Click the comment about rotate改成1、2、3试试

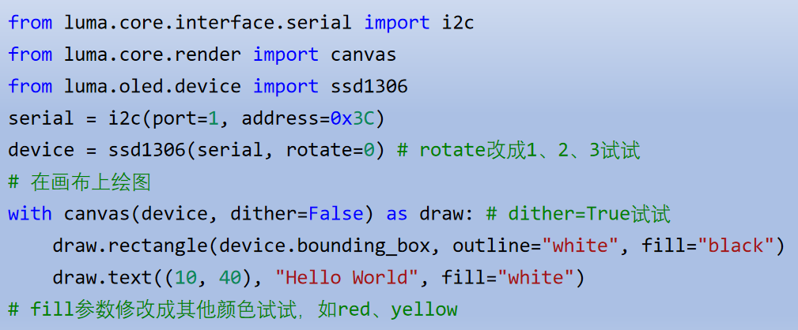point(519,150)
